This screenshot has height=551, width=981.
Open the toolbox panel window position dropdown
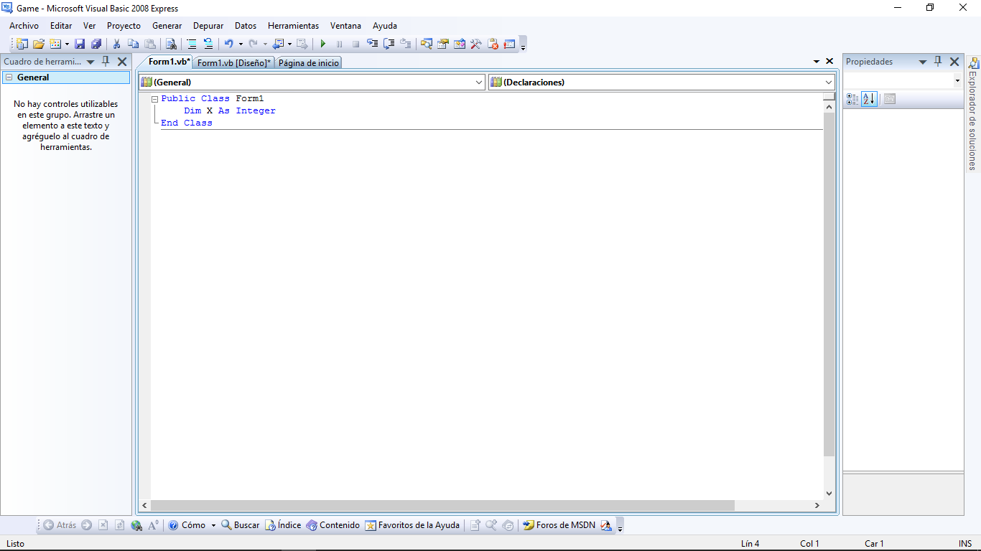90,62
